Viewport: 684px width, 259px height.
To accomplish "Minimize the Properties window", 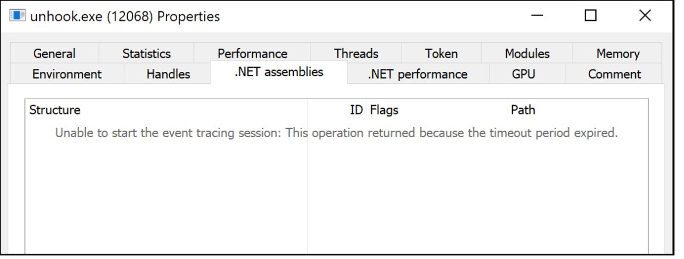I will [537, 15].
